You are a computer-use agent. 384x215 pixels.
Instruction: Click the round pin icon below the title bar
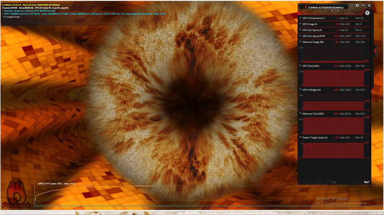pos(367,13)
